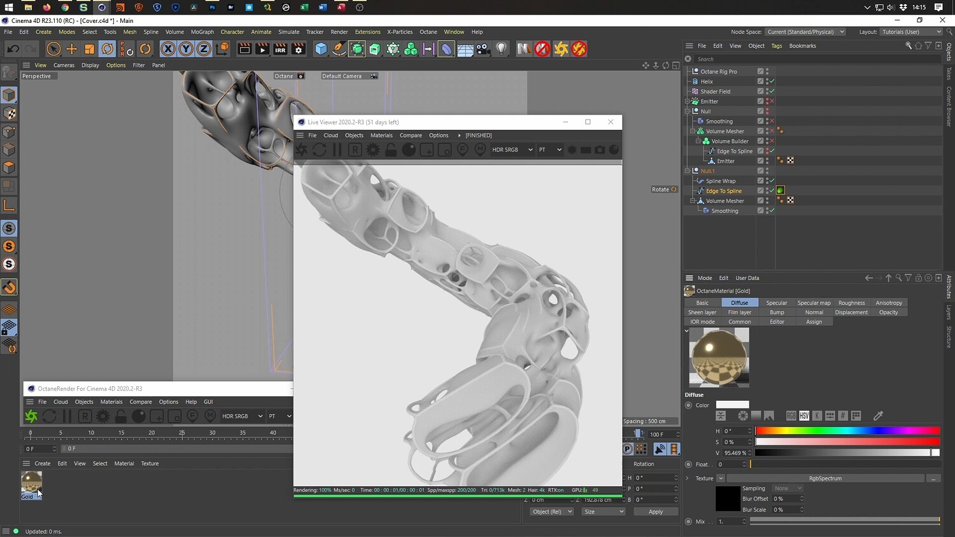Switch to the Roughness material tab
The image size is (955, 537).
[x=851, y=303]
